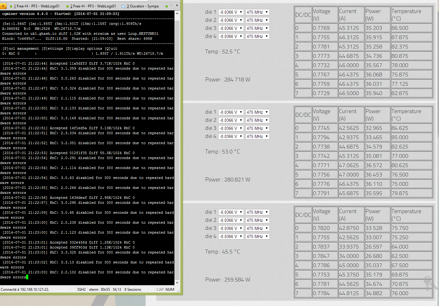Click the current cell '33.9375'

pyautogui.click(x=351, y=247)
